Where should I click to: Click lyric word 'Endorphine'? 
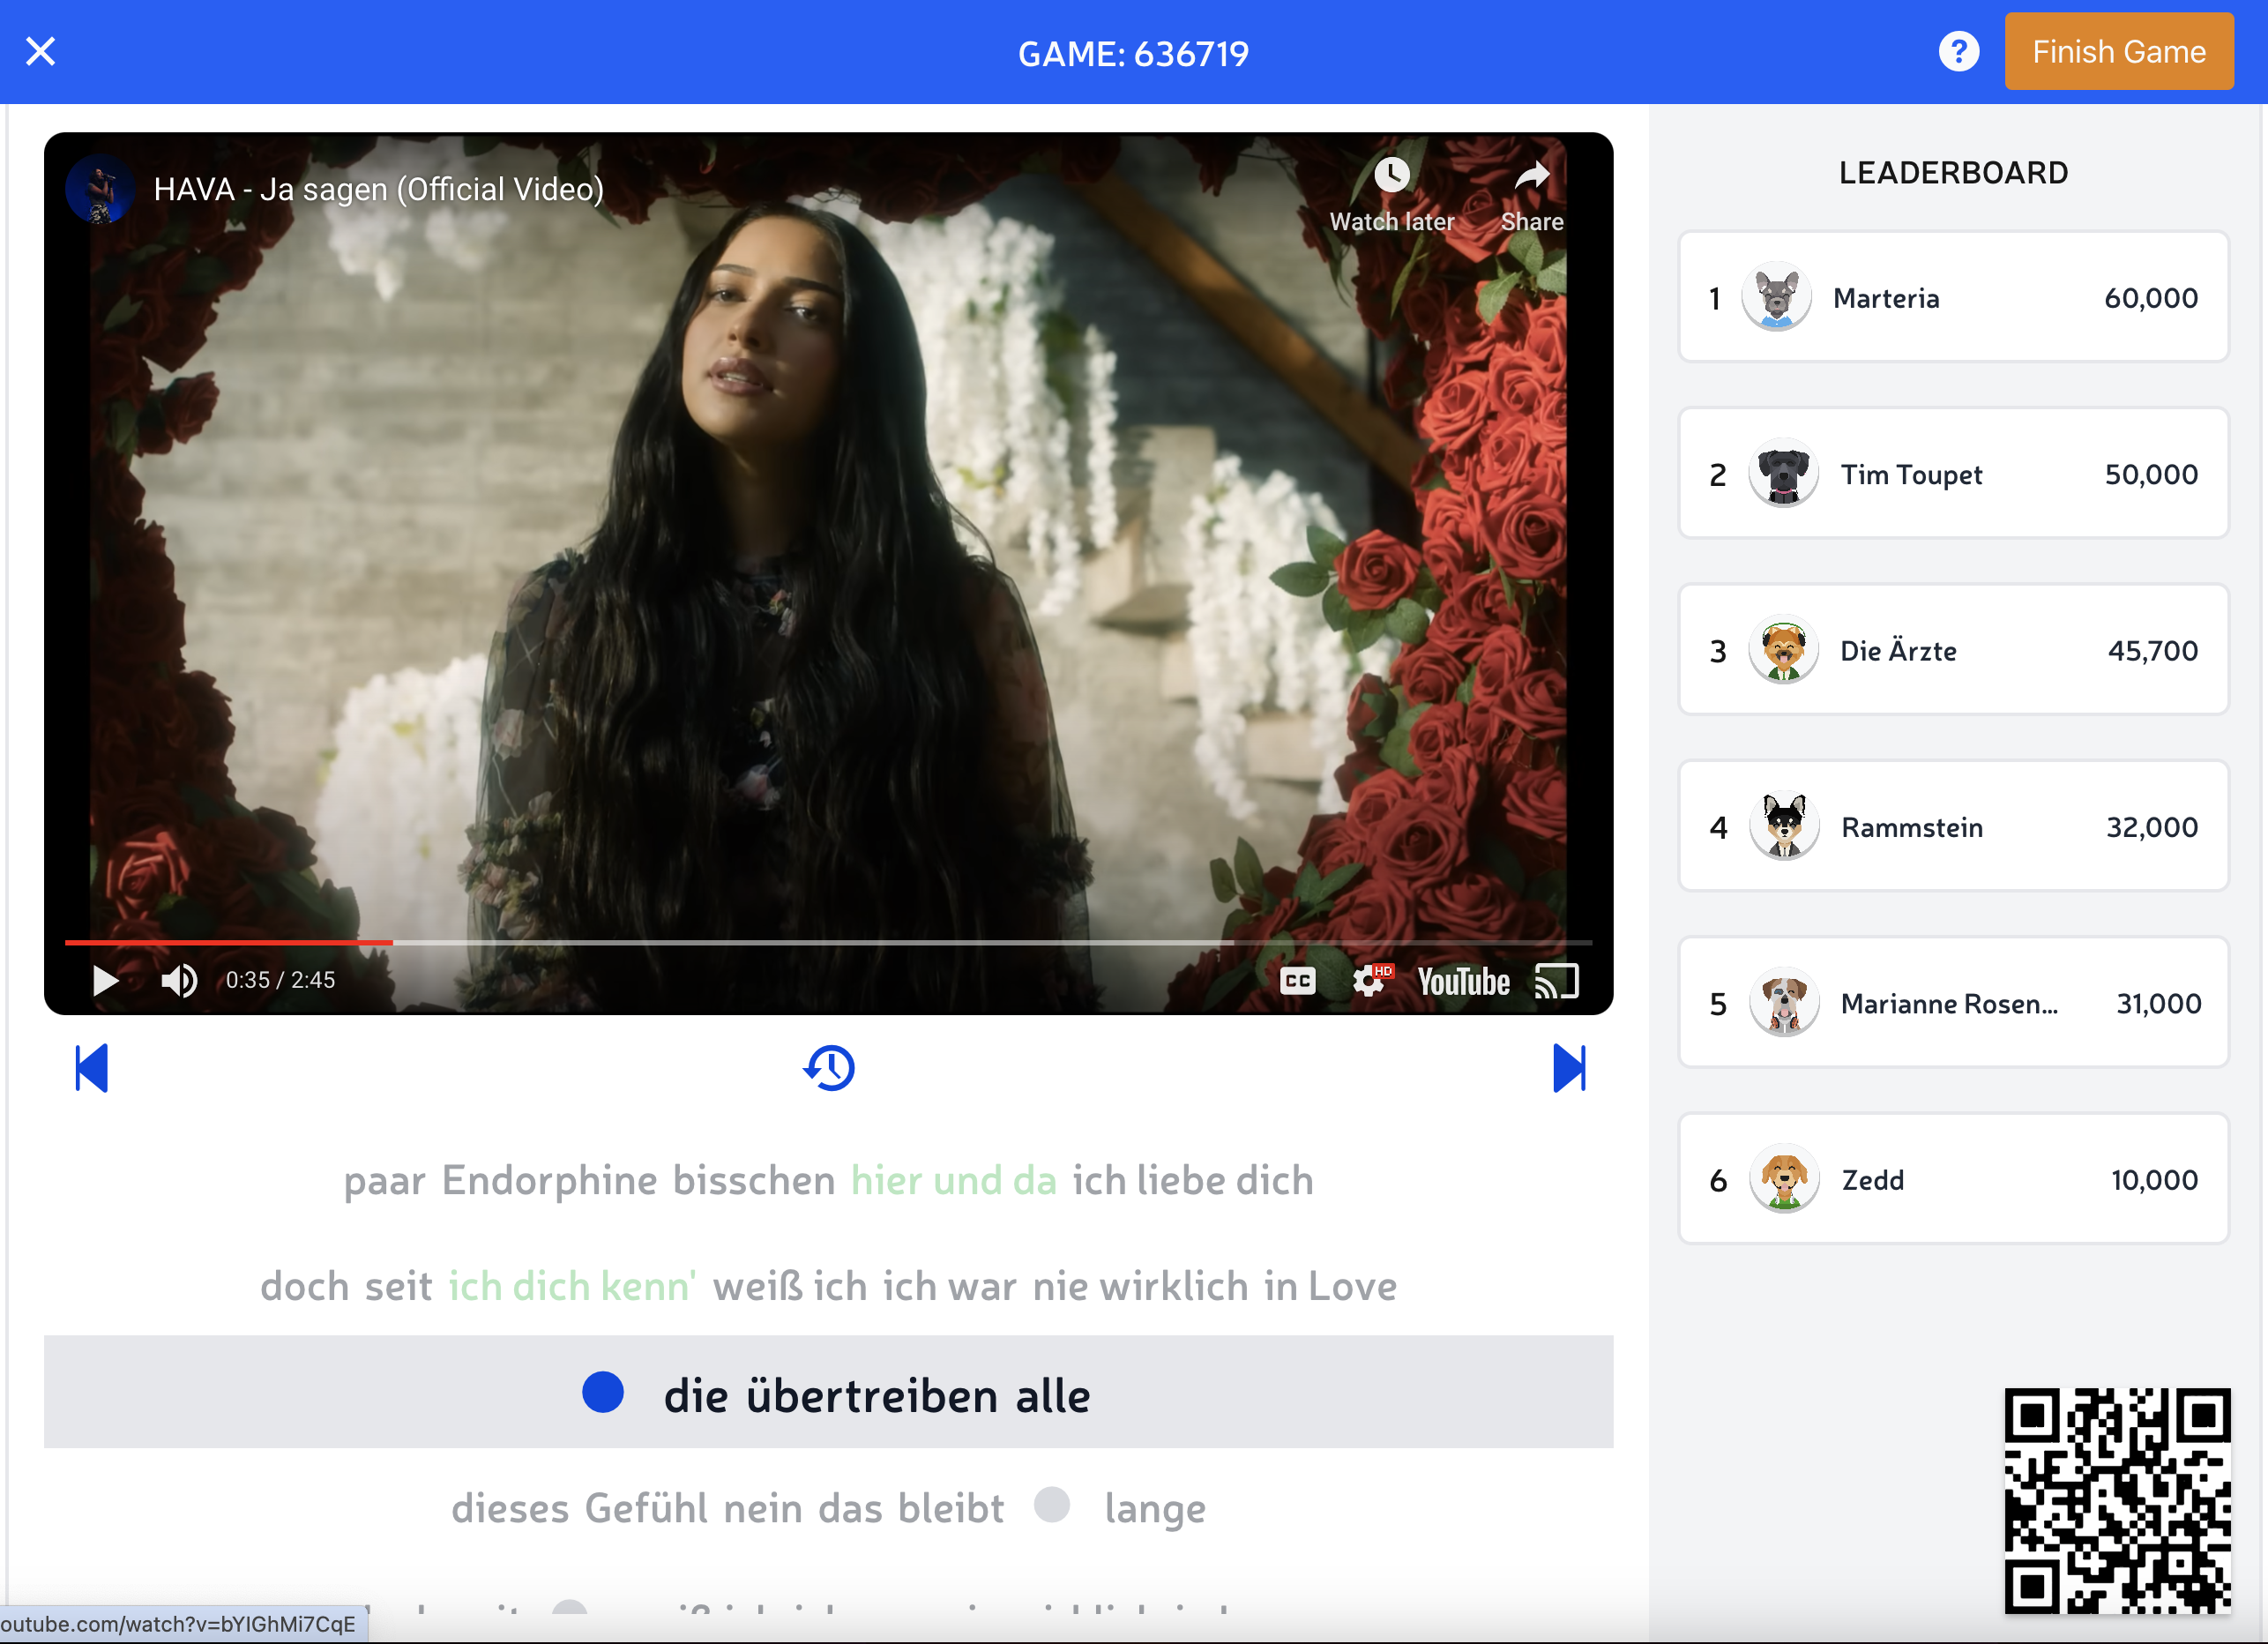549,1181
